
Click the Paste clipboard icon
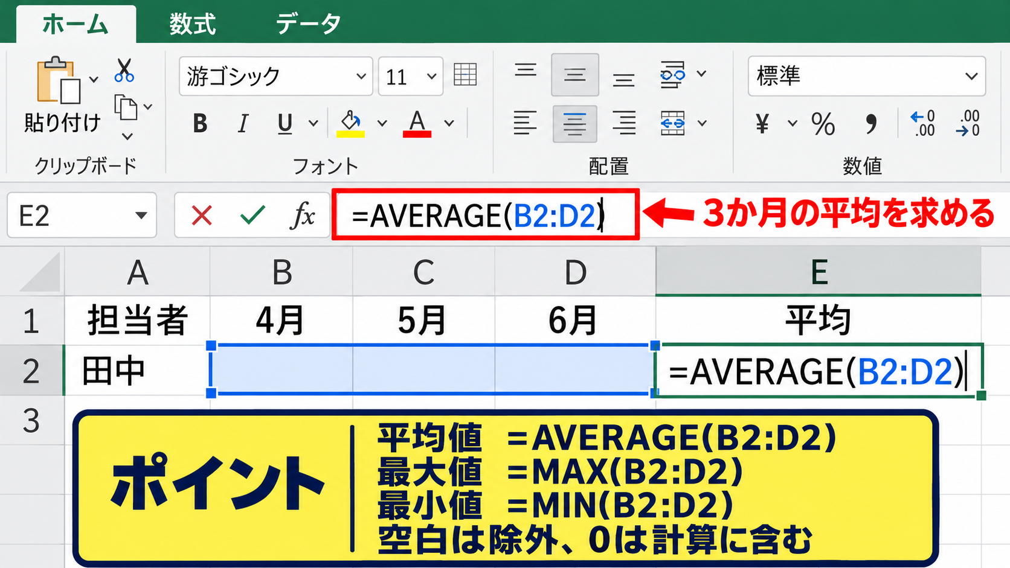click(x=58, y=80)
